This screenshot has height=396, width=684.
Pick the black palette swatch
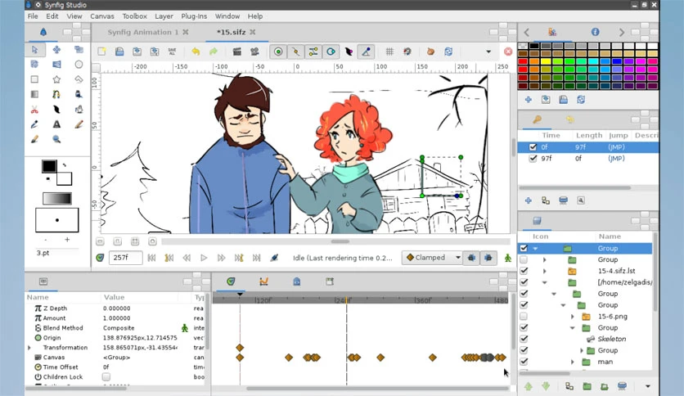(534, 46)
